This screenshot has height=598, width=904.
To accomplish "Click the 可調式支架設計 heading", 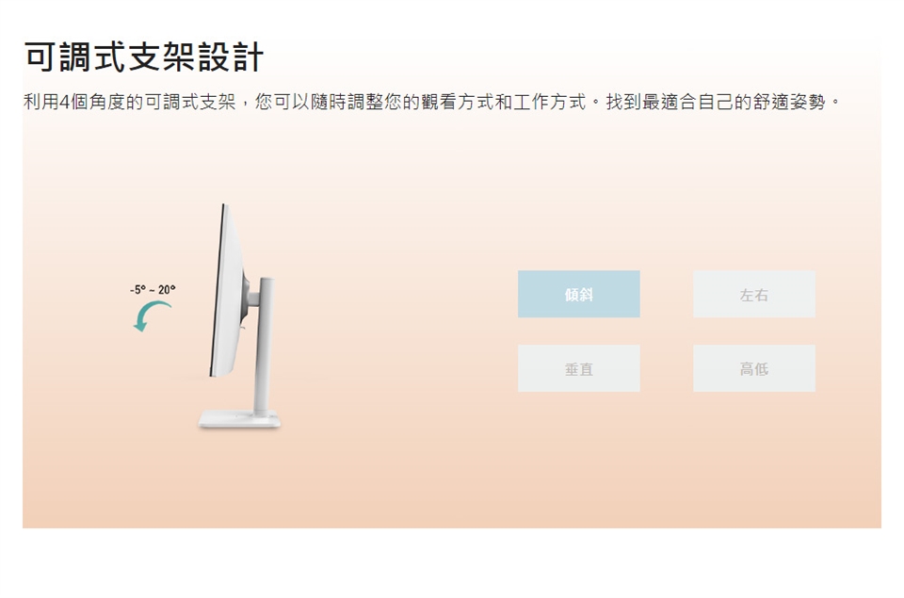I will pyautogui.click(x=144, y=57).
